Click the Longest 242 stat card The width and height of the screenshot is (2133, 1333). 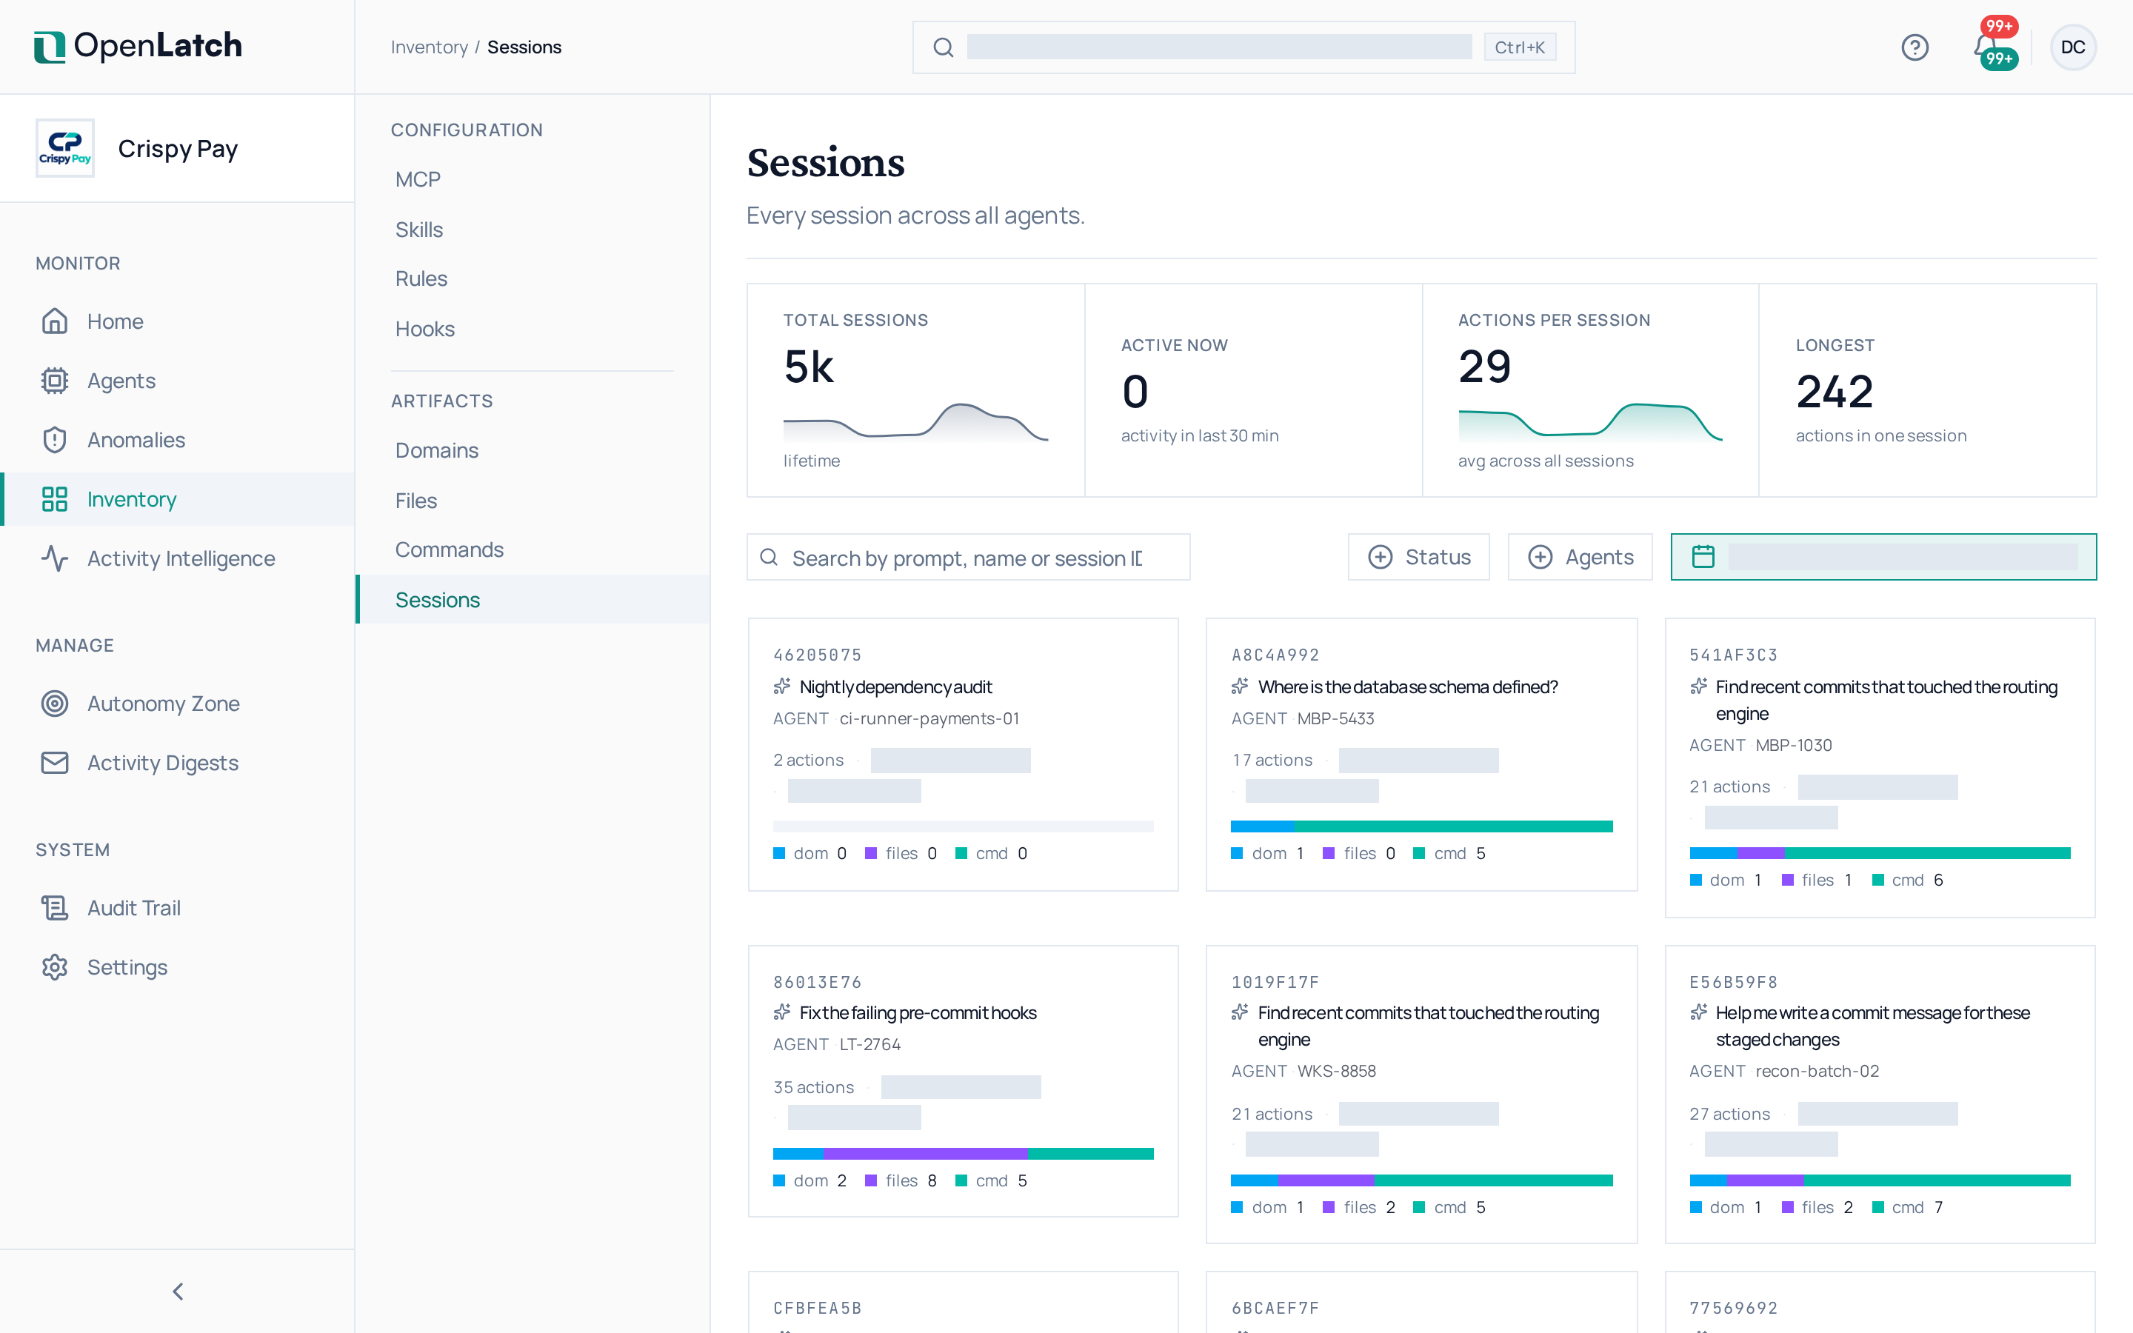1928,390
